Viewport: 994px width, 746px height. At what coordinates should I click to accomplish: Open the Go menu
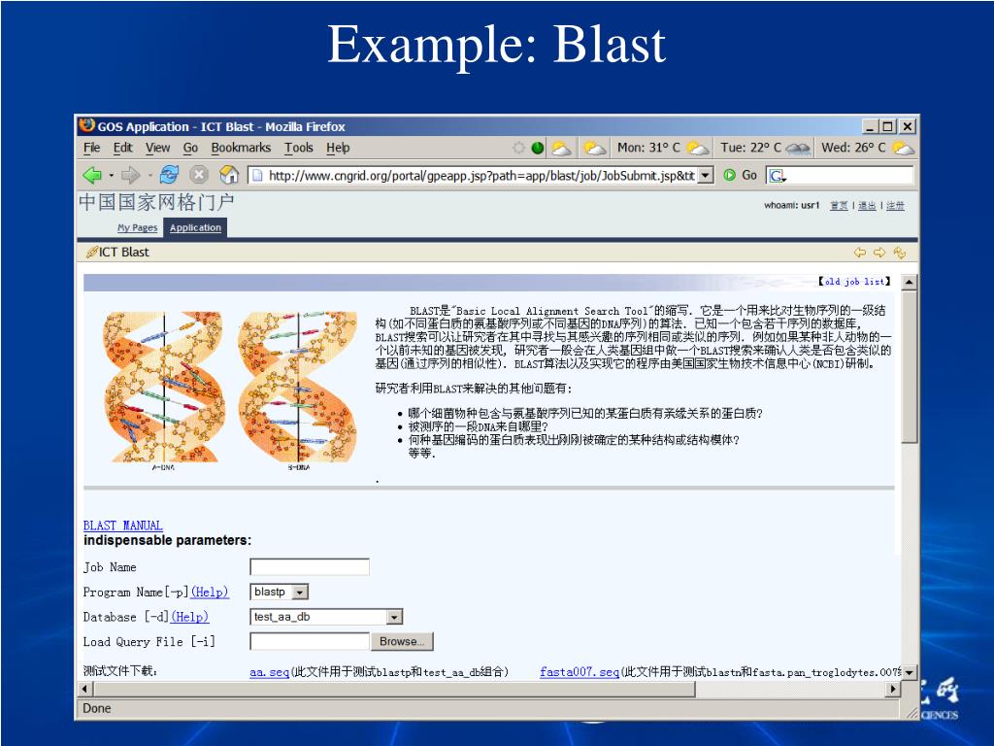point(190,148)
